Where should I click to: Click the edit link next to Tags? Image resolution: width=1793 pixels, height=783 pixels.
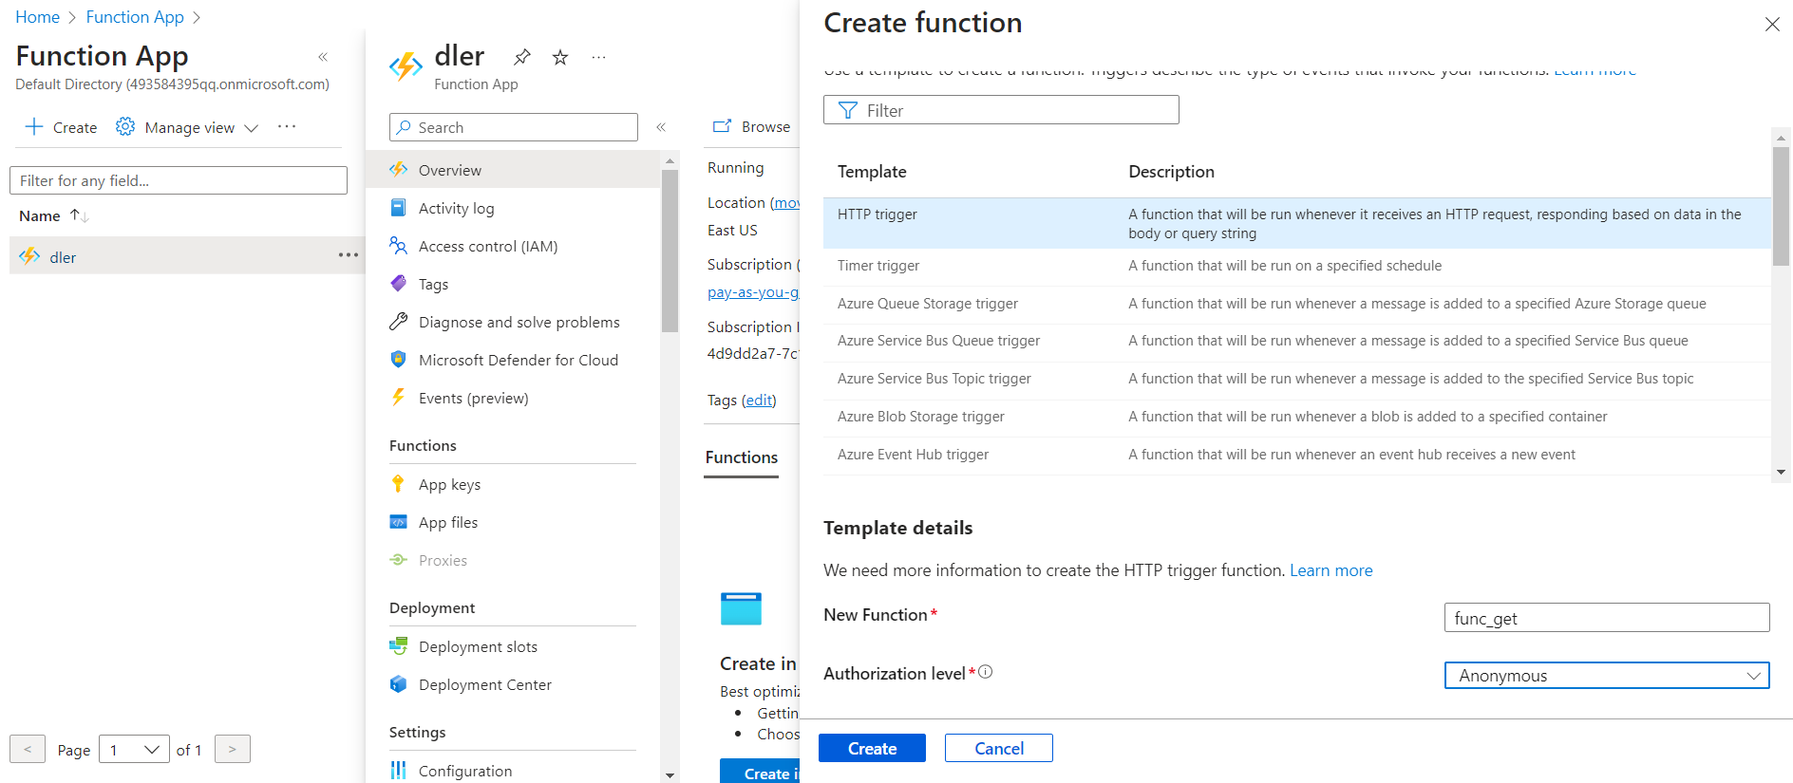[x=759, y=401]
